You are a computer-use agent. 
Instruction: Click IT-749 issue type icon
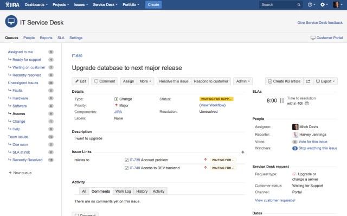point(126,168)
